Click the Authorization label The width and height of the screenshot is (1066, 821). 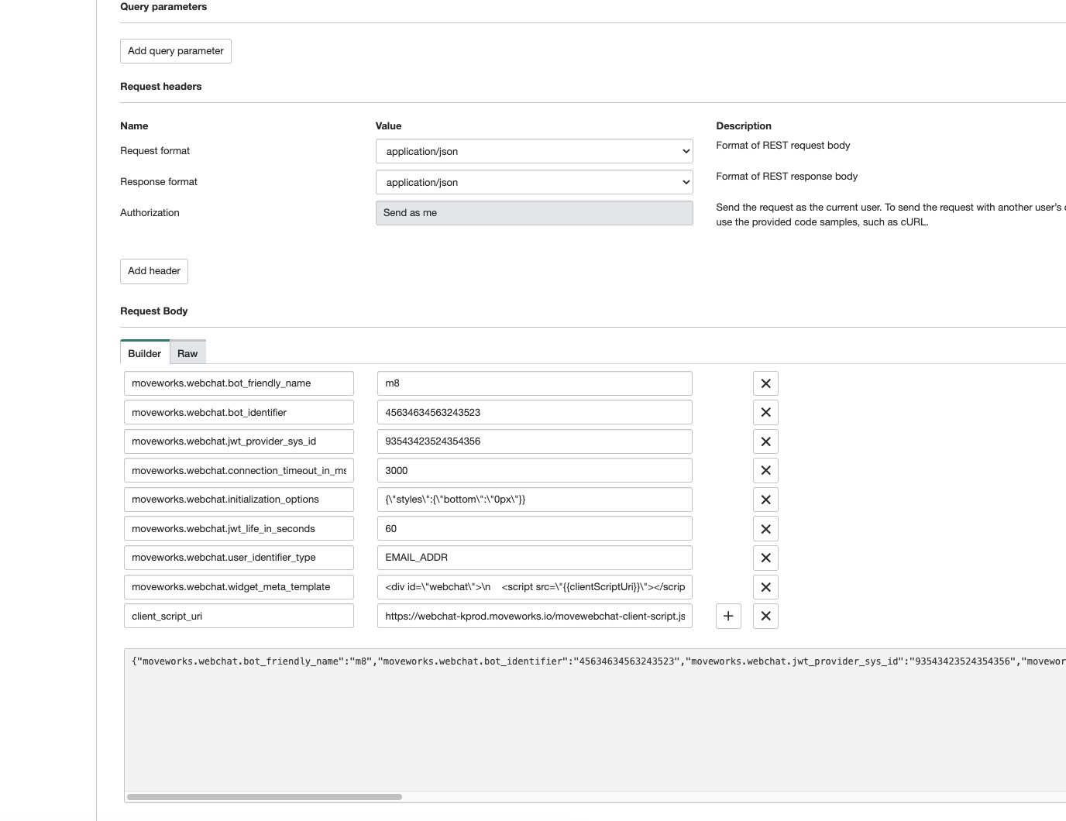coord(150,213)
